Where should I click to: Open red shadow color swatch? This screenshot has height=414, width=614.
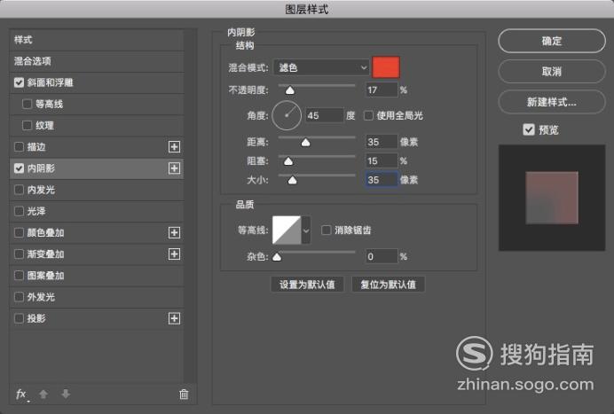386,67
